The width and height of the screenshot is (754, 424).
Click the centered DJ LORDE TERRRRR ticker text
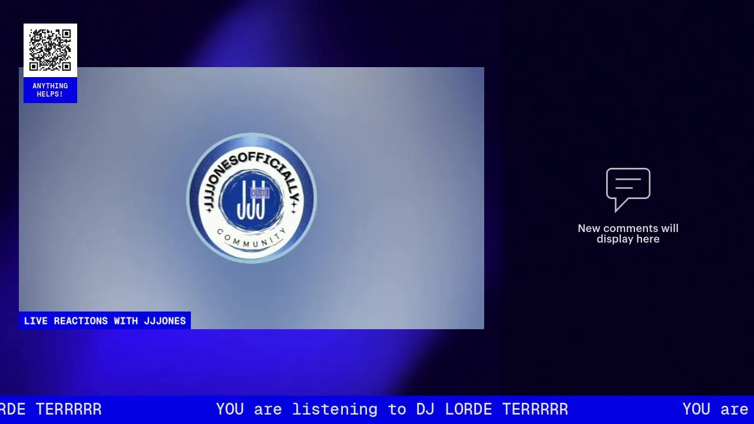[392, 409]
